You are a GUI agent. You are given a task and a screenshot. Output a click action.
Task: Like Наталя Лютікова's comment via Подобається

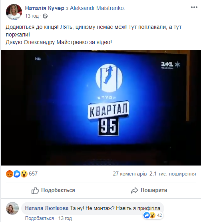coord(40,218)
